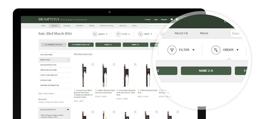
Task: Click the Contact link in header
Action: tap(148, 20)
